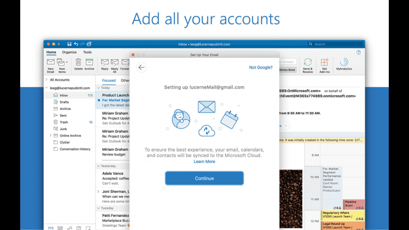Click the Redo arrow in title bar

(82, 44)
